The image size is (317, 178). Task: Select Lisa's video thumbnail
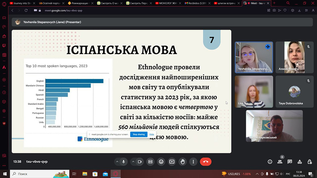pyautogui.click(x=254, y=91)
